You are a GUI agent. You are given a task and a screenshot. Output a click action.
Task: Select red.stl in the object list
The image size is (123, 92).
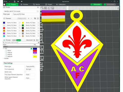(x=9, y=51)
